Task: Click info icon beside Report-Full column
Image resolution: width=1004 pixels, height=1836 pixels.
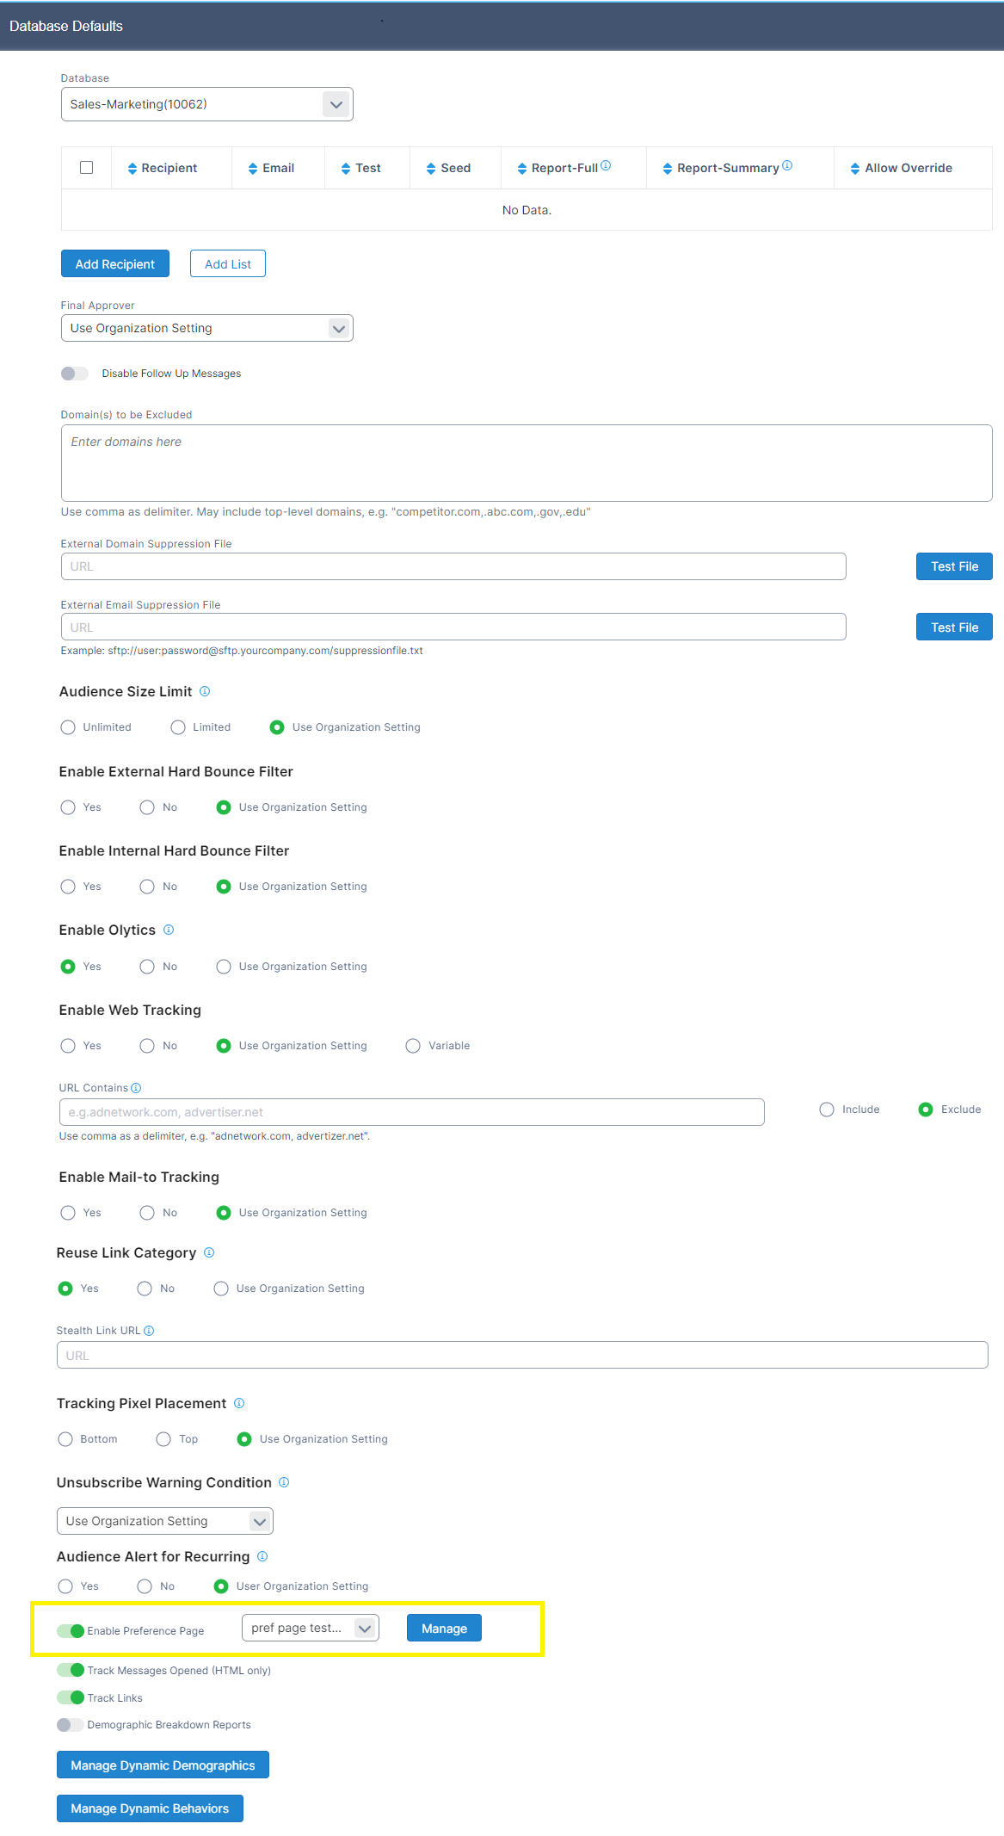Action: click(606, 166)
